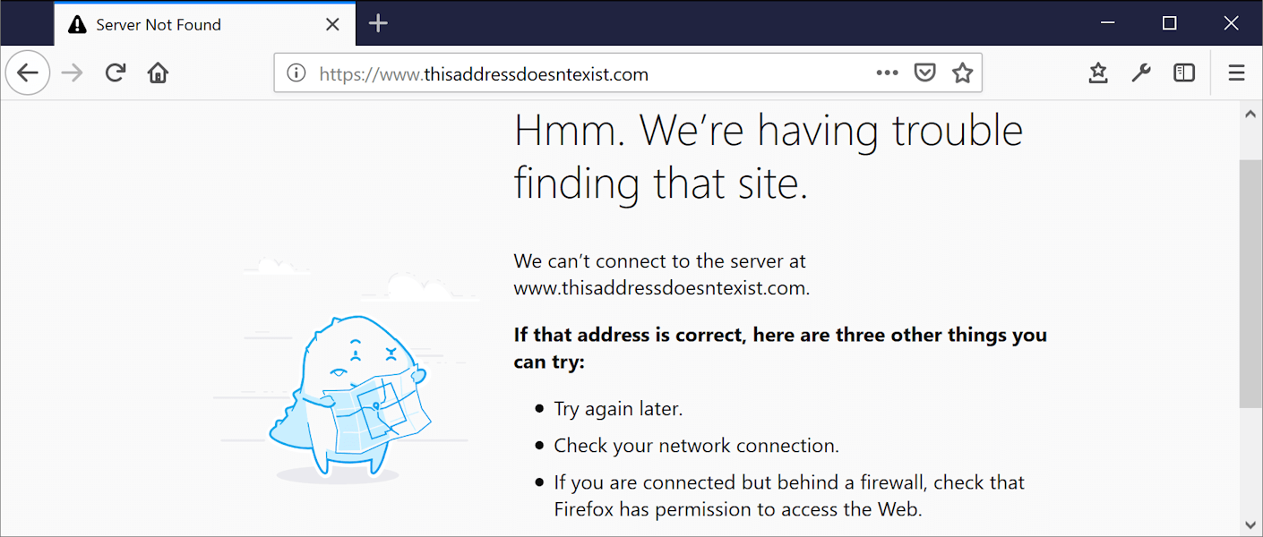
Task: Click the back navigation arrow
Action: pyautogui.click(x=28, y=72)
